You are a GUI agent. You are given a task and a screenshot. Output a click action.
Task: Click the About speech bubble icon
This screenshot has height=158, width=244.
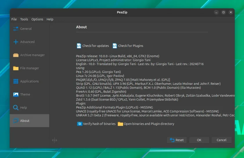coord(16,121)
